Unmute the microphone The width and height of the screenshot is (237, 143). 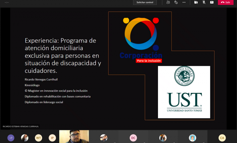tap(204, 2)
